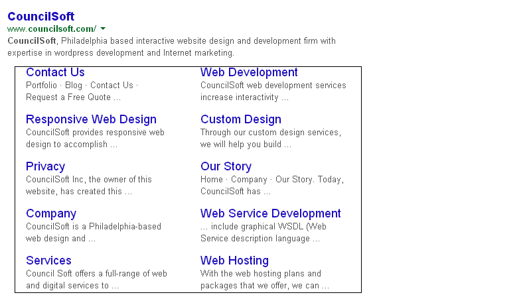Open the Responsive Web Design link
Image resolution: width=525 pixels, height=297 pixels.
coord(91,119)
